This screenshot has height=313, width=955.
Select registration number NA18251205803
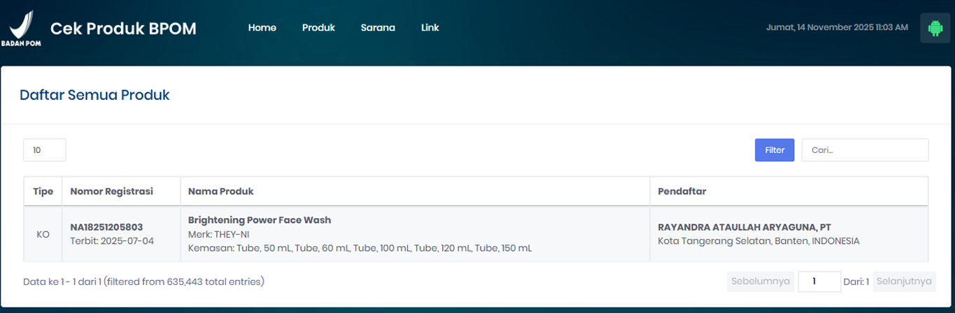click(106, 227)
